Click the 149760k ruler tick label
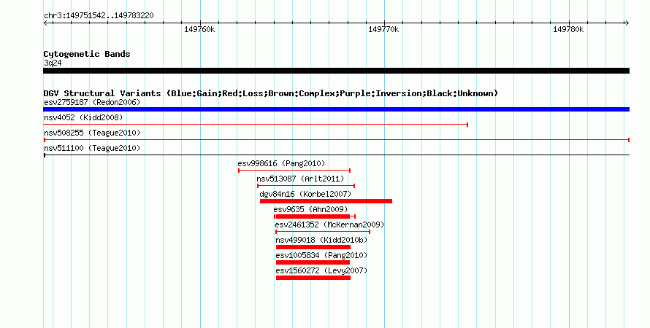Viewport: 650px width, 328px height. [x=199, y=29]
